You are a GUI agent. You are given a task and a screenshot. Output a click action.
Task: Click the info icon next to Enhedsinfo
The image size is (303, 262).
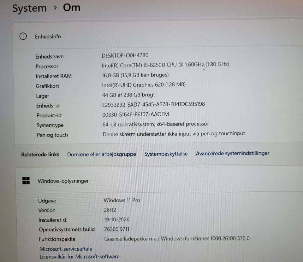[23, 36]
